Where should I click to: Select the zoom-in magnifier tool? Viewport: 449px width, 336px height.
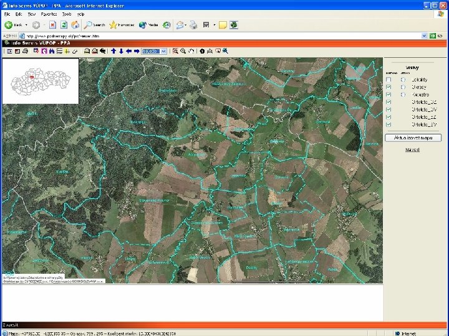(175, 51)
